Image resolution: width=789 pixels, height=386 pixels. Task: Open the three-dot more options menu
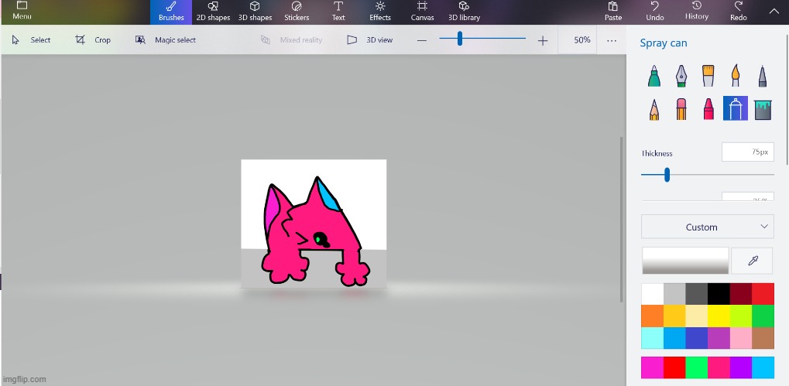612,40
